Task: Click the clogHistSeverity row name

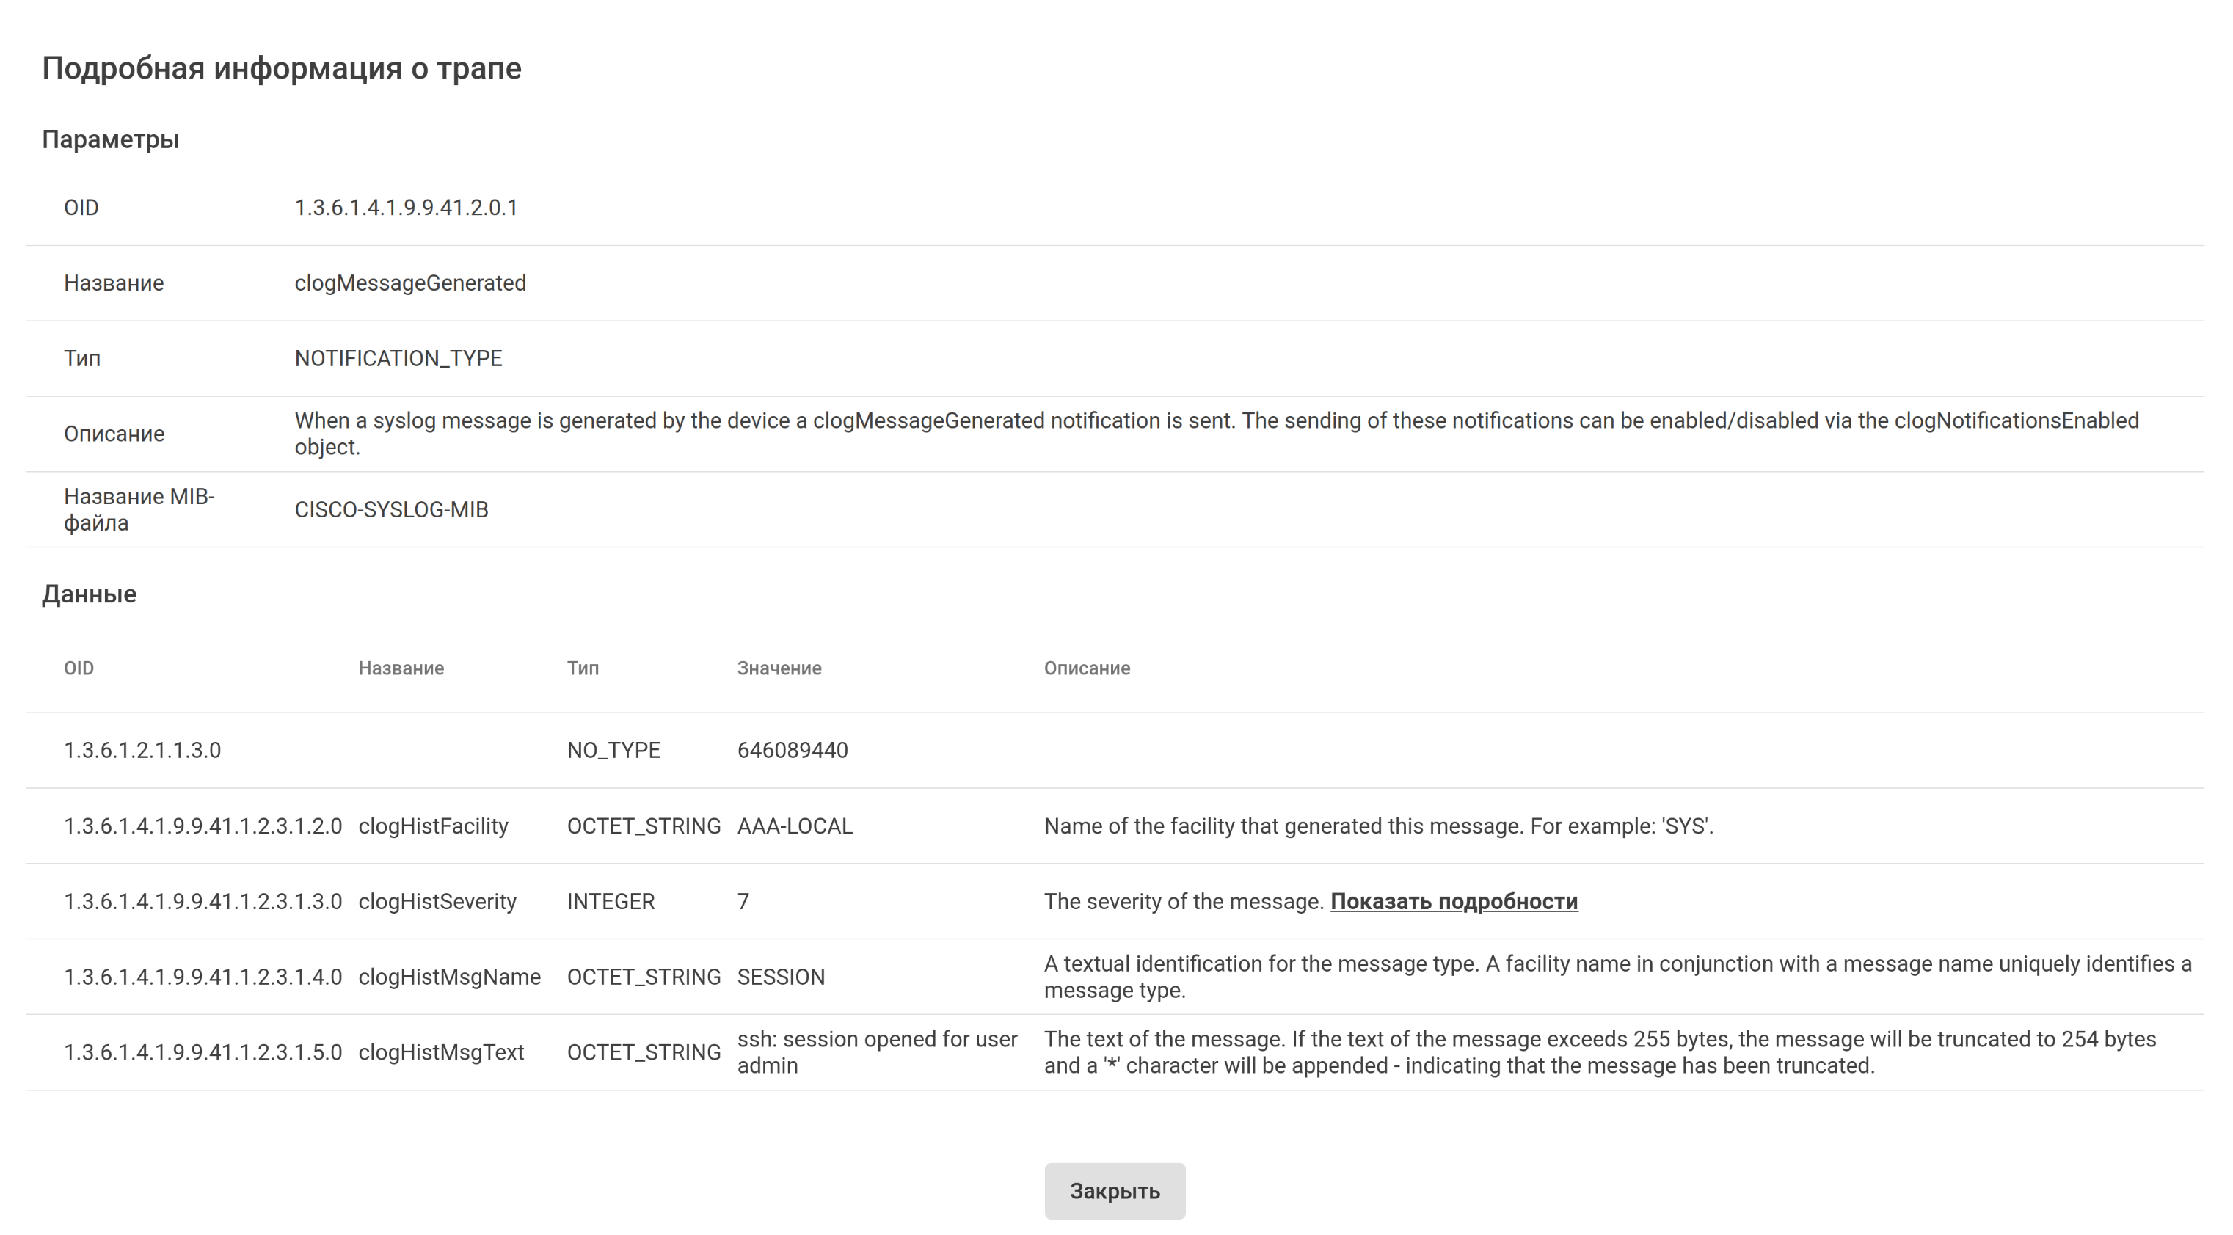Action: [x=437, y=901]
